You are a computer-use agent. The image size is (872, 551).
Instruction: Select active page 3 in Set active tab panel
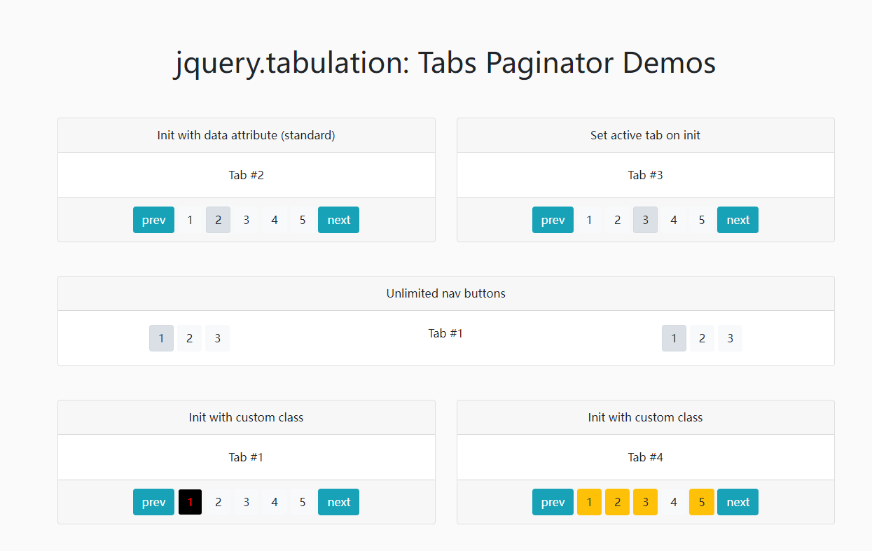pyautogui.click(x=645, y=220)
